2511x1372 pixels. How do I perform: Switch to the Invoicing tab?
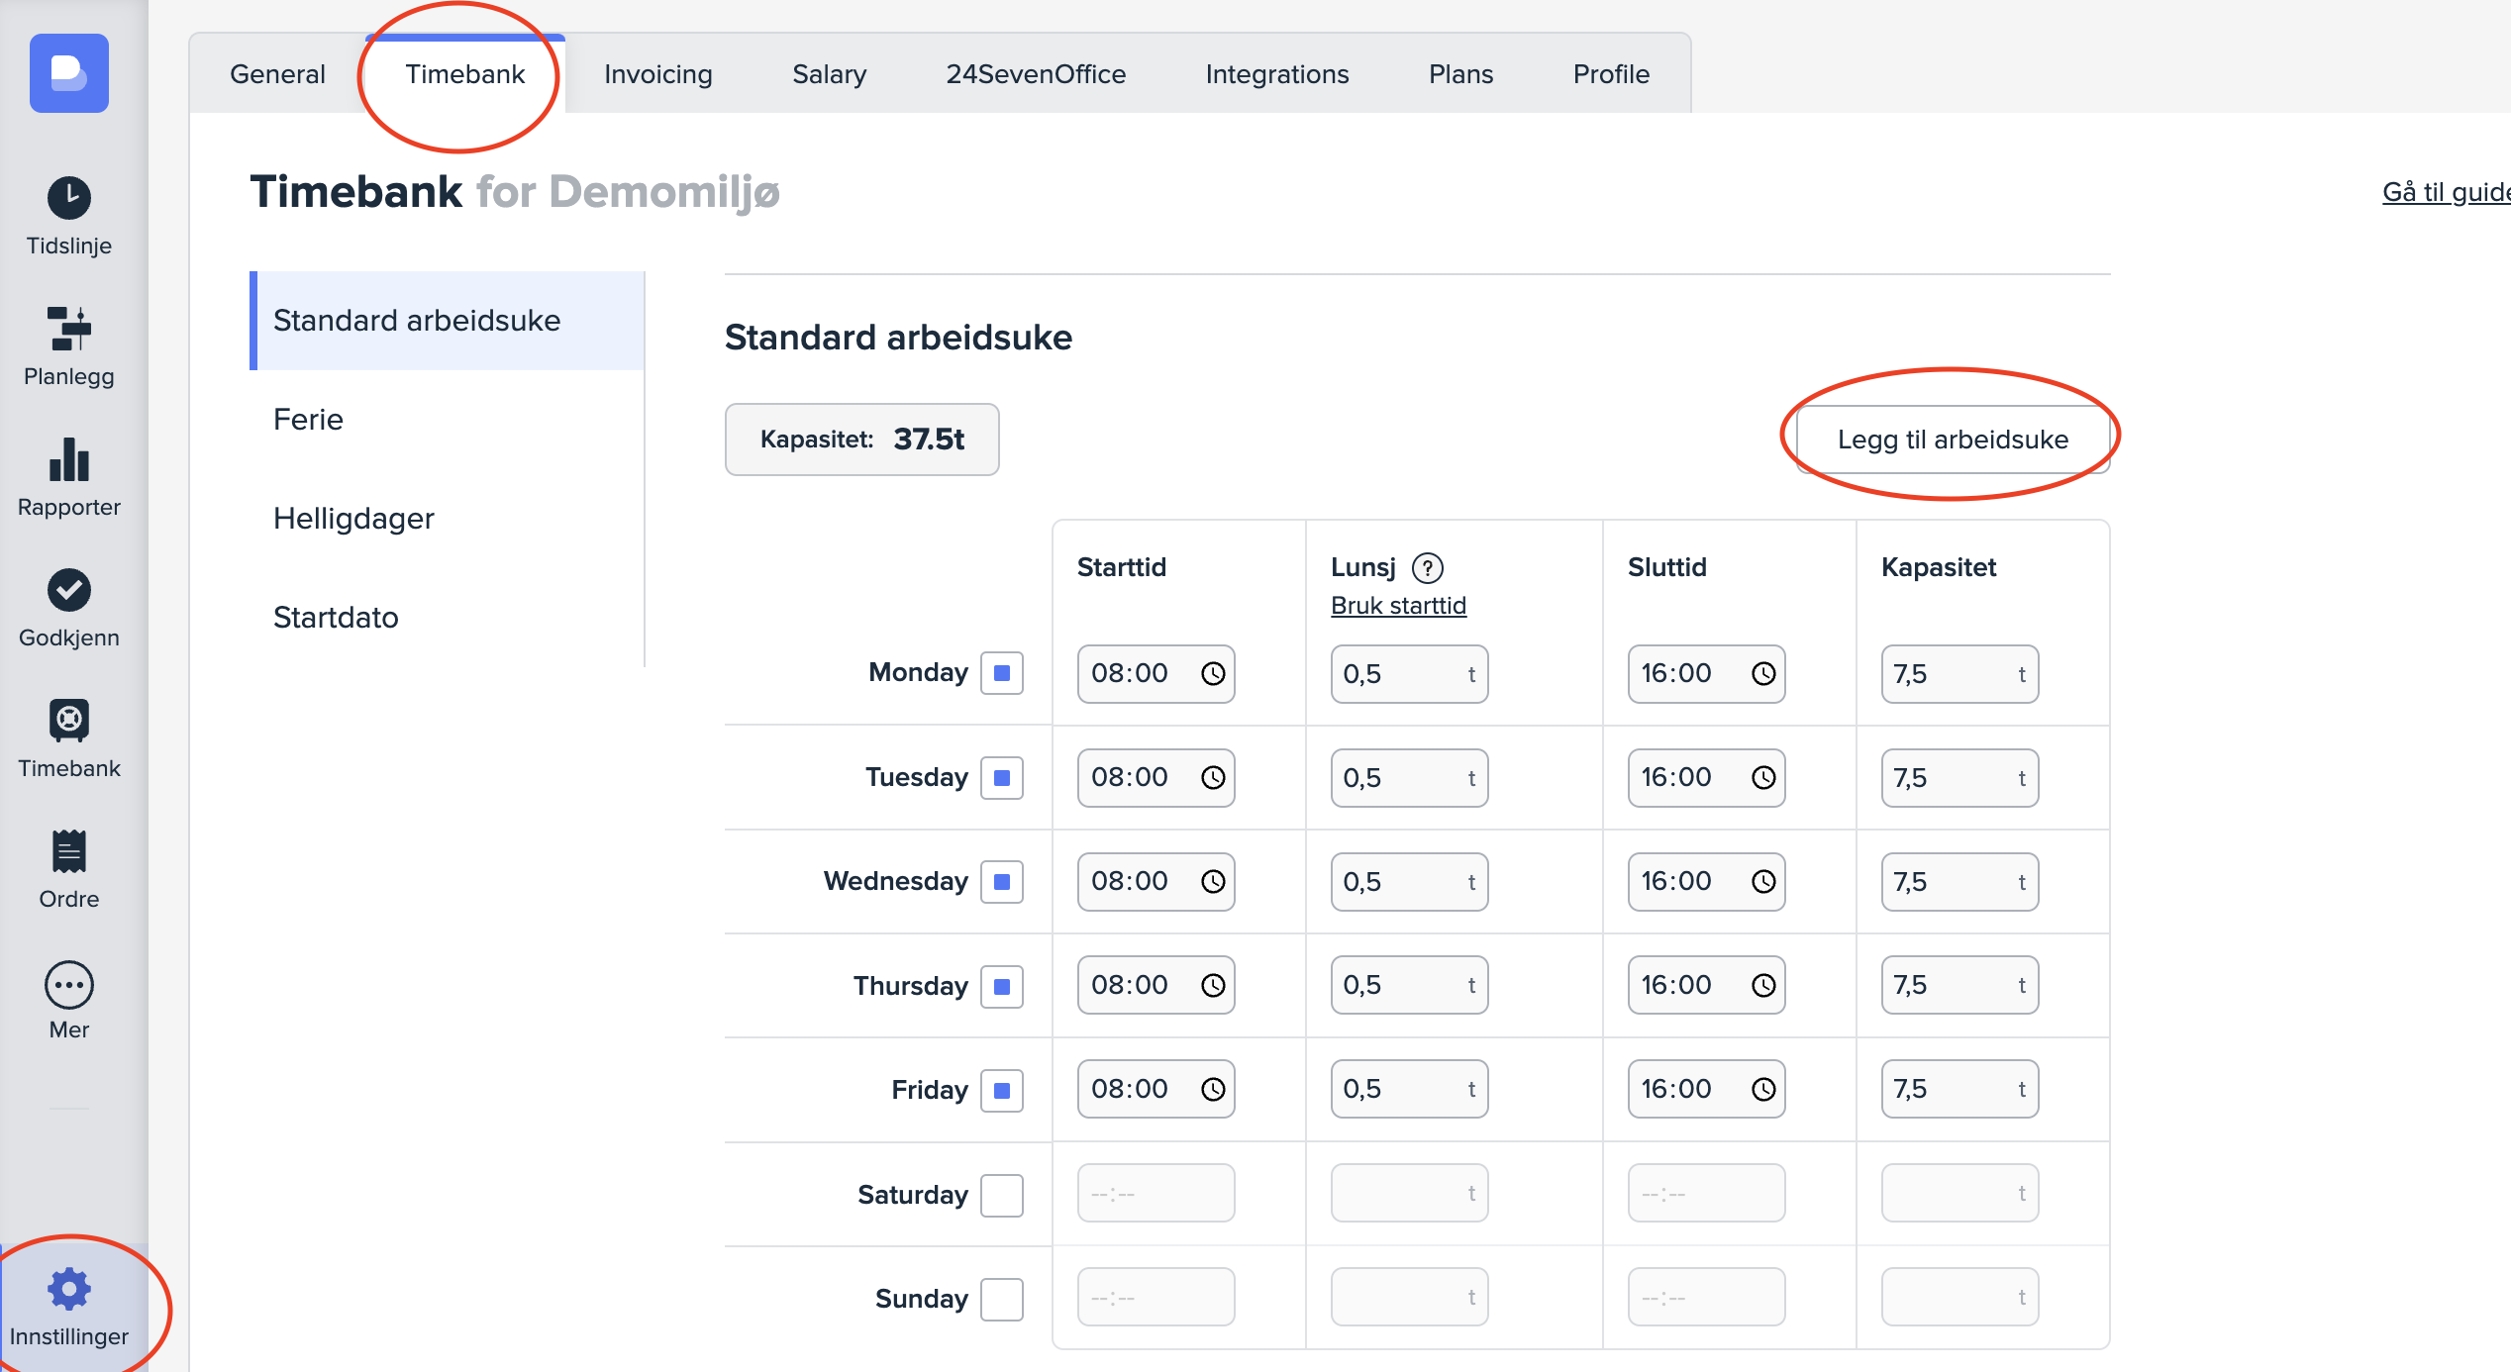tap(657, 74)
